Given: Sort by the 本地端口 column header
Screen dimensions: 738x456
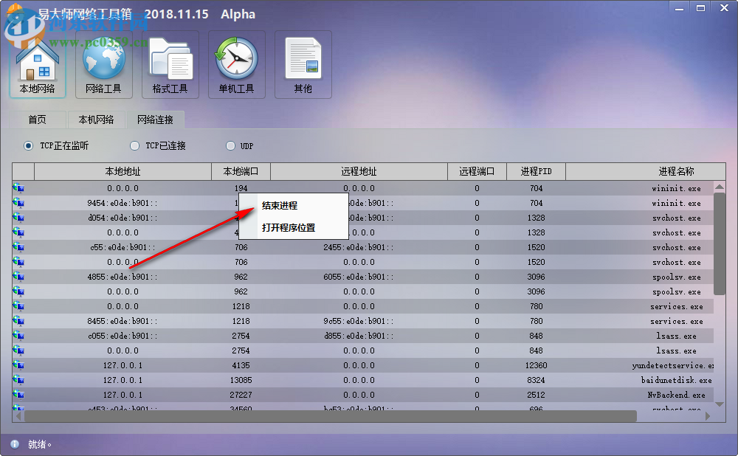Looking at the screenshot, I should click(x=241, y=171).
